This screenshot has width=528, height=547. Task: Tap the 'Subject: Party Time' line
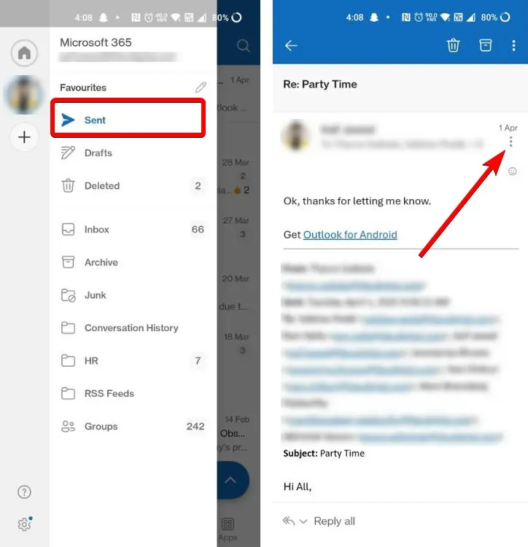tap(324, 453)
